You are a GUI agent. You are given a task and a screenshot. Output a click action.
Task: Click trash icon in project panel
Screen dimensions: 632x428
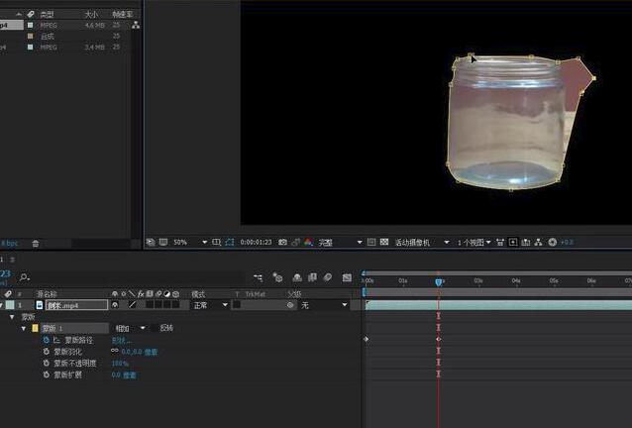[36, 243]
